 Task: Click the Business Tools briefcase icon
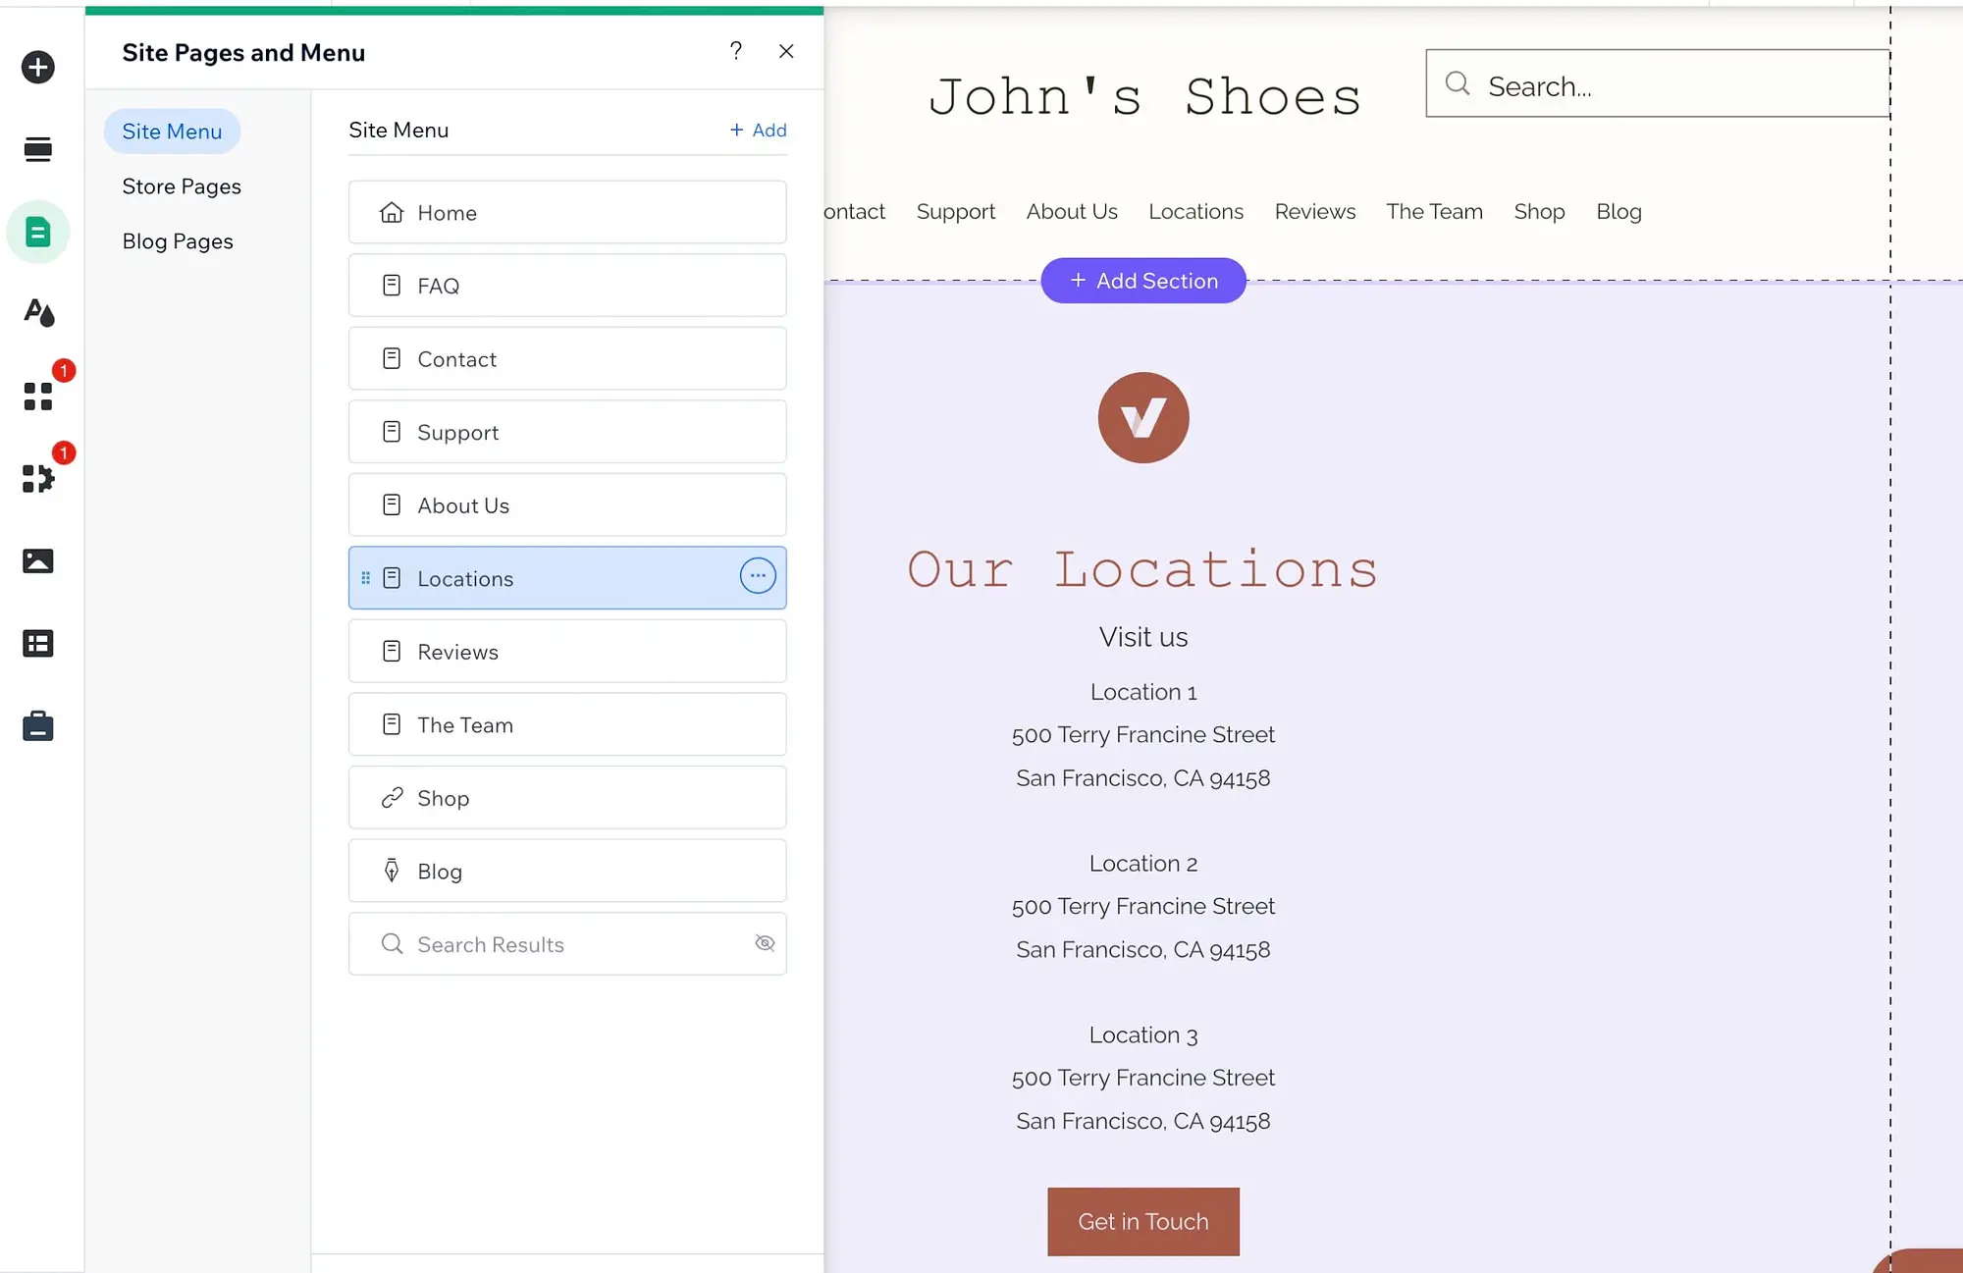[x=37, y=725]
